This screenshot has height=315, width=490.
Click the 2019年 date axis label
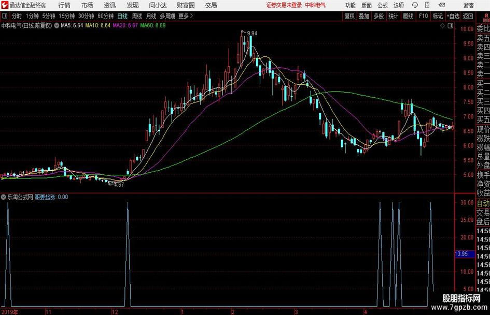pos(10,312)
